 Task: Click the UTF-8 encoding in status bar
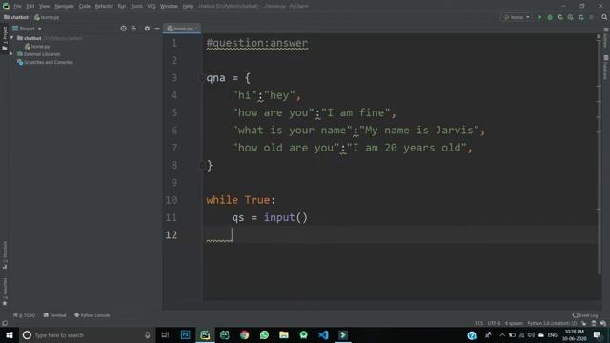pos(494,323)
